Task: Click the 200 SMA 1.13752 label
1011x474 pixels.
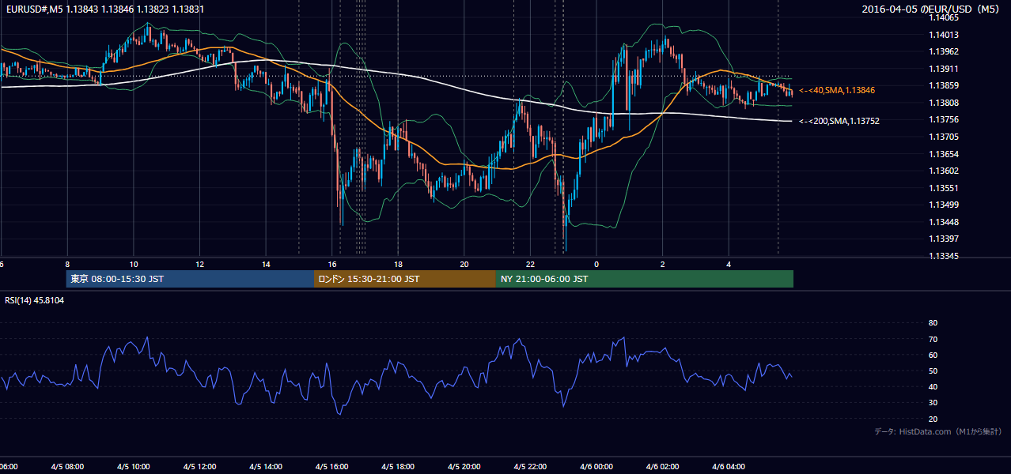Action: click(x=839, y=121)
